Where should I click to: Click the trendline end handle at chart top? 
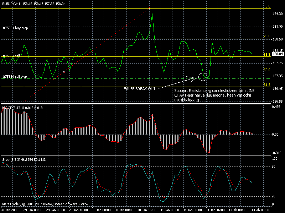(x=150, y=8)
